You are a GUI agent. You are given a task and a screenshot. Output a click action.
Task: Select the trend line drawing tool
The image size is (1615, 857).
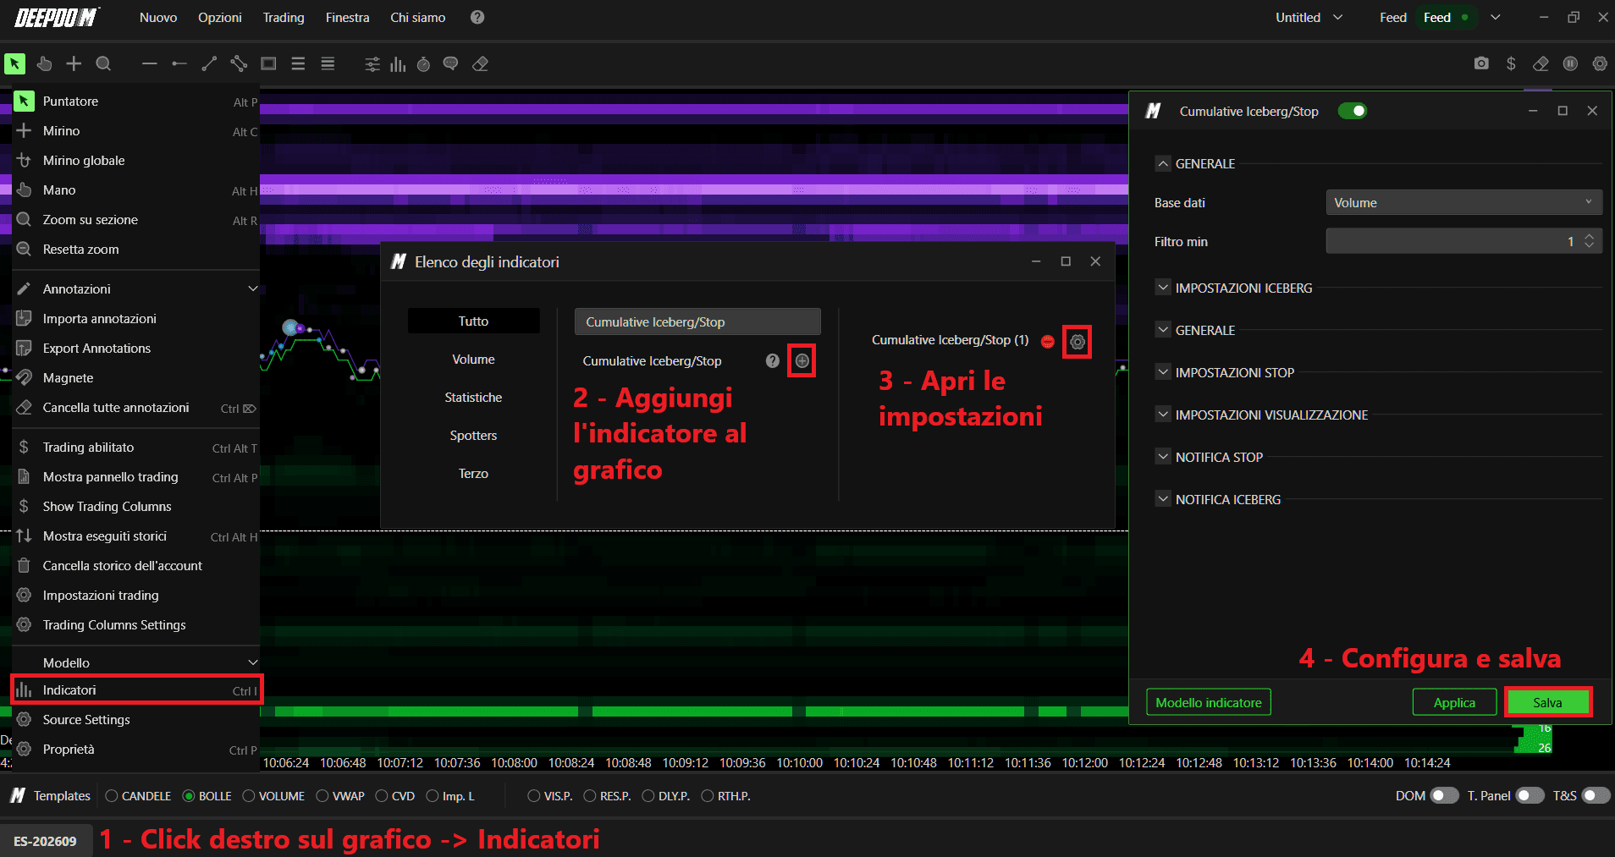[x=209, y=63]
